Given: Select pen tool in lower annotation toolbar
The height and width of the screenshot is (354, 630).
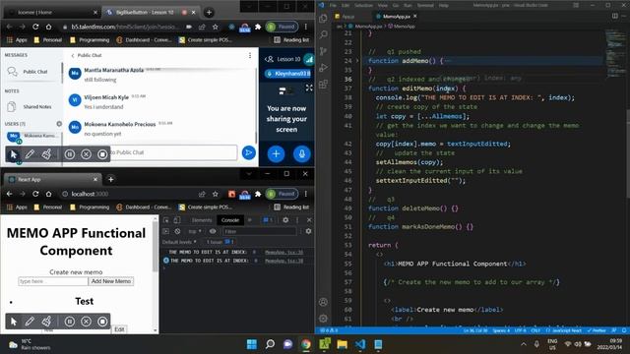Looking at the screenshot, I should pos(30,322).
